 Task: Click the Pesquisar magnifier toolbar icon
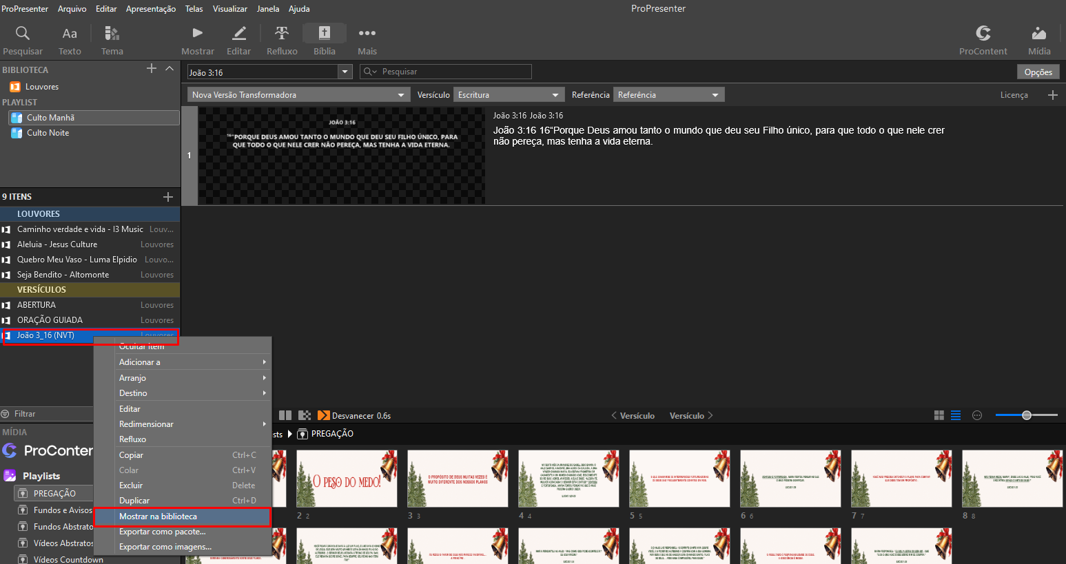pos(23,33)
